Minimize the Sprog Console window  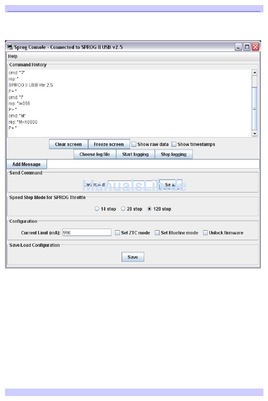238,47
